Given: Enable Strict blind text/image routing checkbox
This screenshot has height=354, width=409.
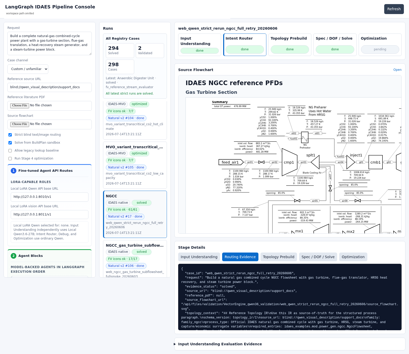Looking at the screenshot, I should 10,135.
